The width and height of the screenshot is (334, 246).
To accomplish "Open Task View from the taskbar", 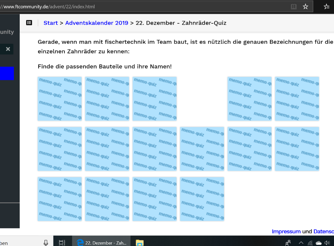I will [62, 243].
